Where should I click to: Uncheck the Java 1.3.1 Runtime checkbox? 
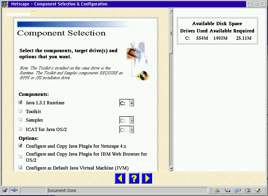(21, 102)
